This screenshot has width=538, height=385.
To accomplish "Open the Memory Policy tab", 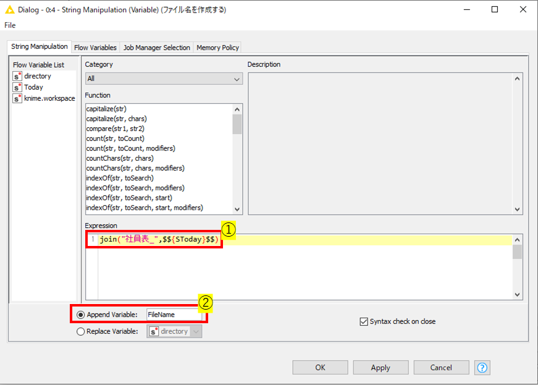I will coord(218,46).
